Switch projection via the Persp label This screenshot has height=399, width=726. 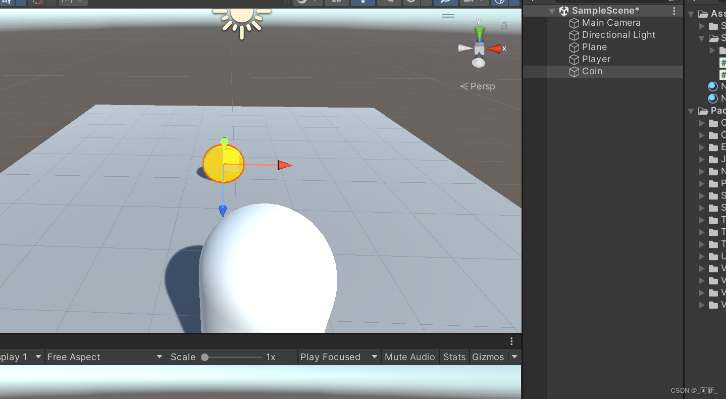[478, 86]
